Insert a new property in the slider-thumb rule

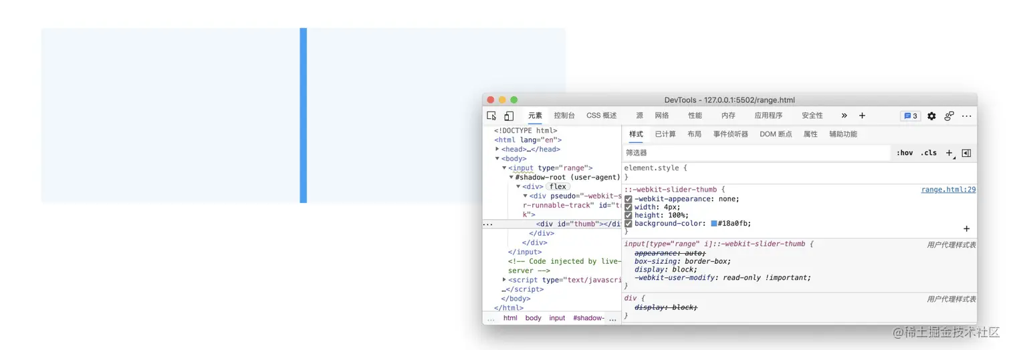(x=966, y=228)
